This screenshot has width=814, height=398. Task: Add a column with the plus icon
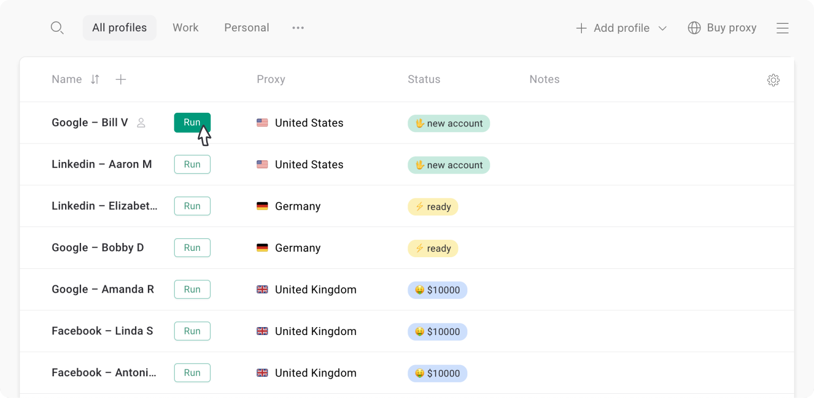click(121, 79)
